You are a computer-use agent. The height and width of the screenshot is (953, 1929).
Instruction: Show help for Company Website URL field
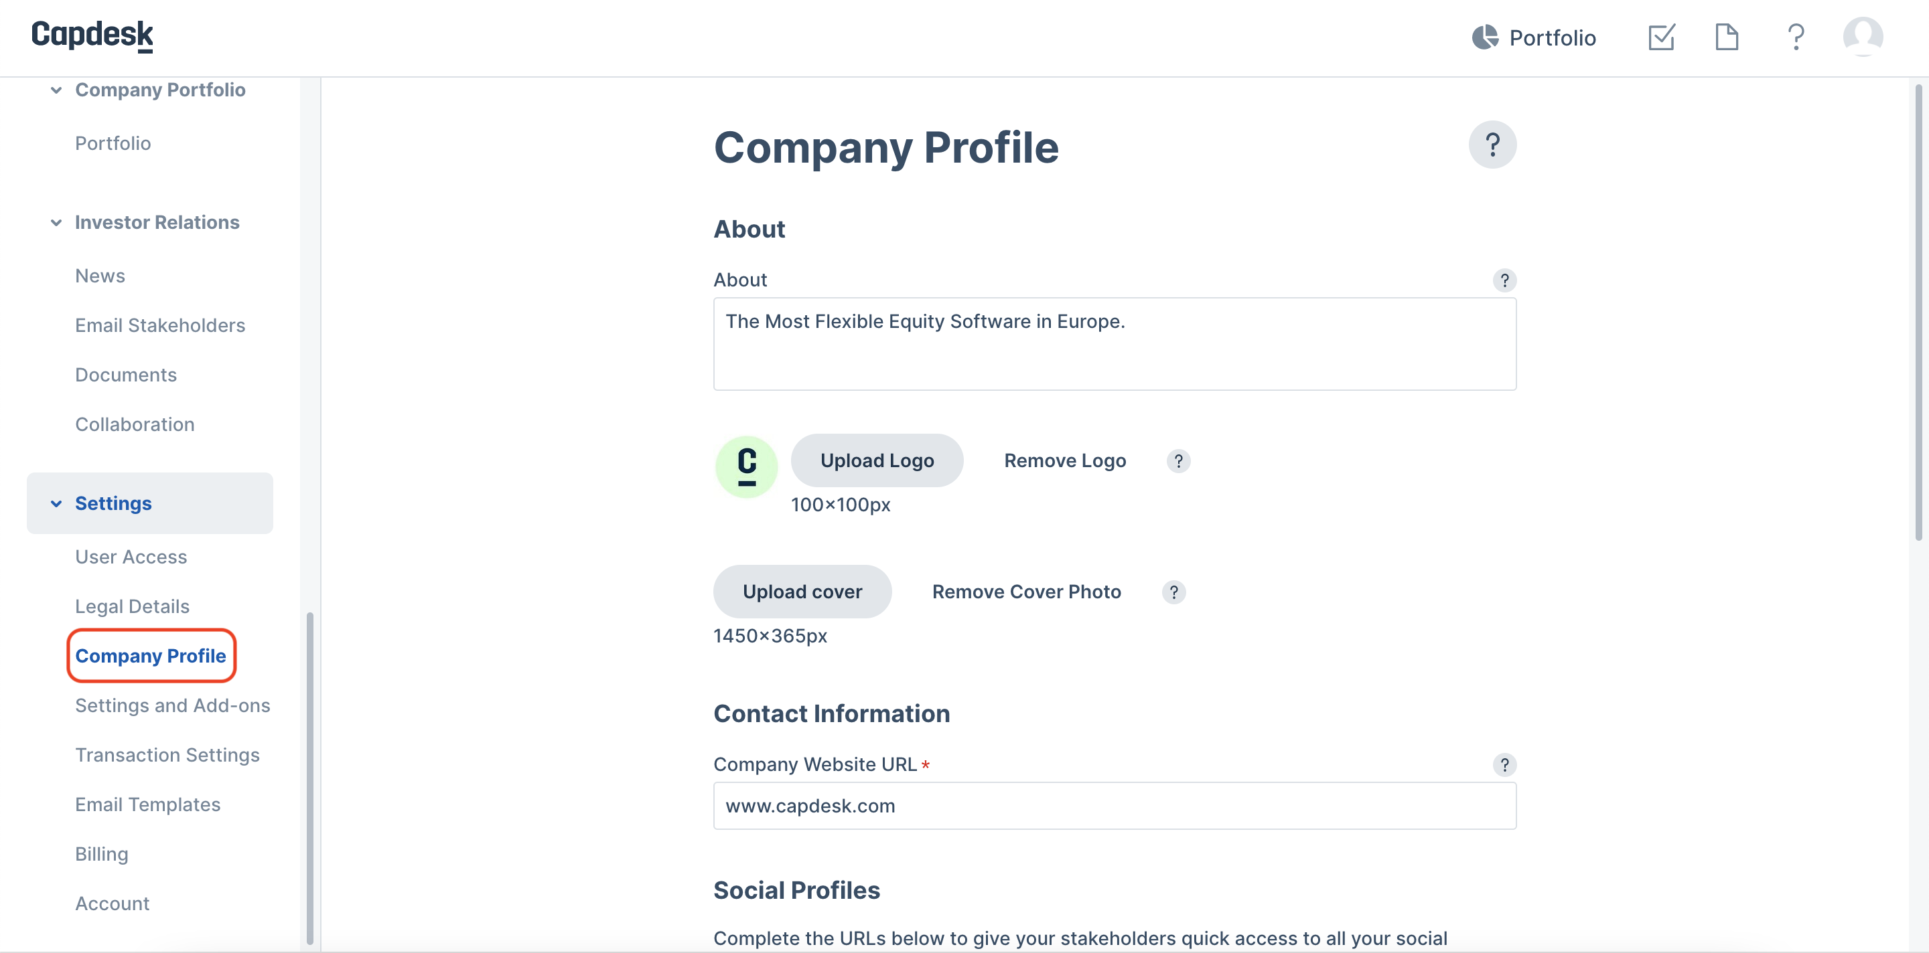pos(1504,764)
